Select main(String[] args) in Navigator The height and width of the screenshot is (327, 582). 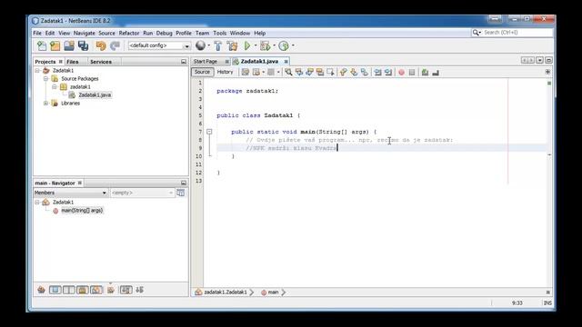click(x=82, y=210)
